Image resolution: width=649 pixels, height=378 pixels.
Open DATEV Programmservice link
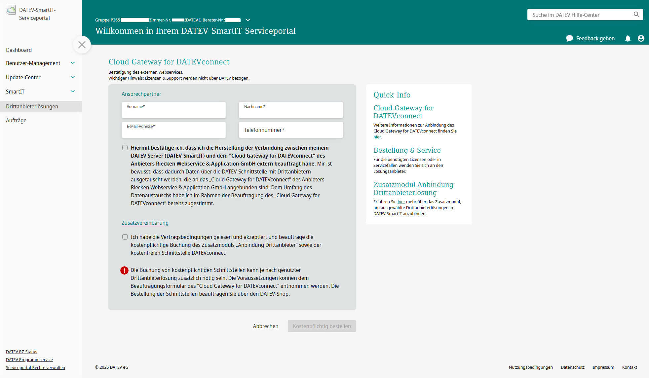(x=29, y=359)
